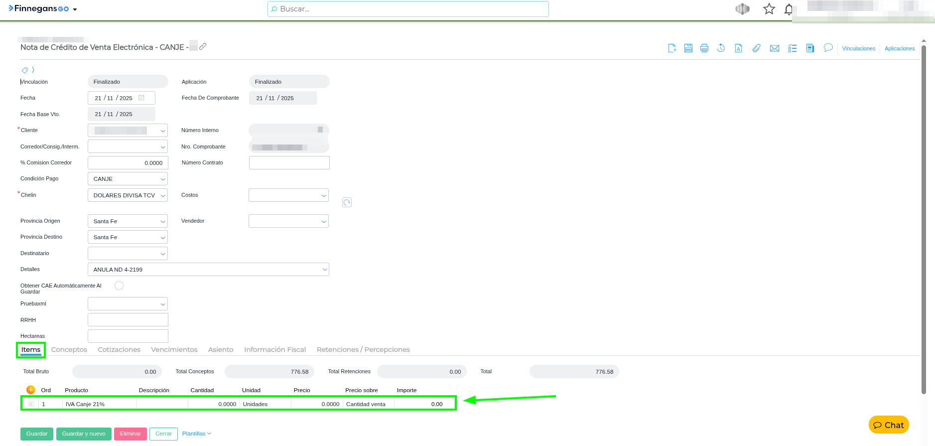Open the Información Fiscal tab
The height and width of the screenshot is (446, 935).
click(274, 350)
